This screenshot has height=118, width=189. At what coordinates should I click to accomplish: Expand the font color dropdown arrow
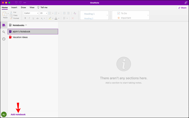coord(59,18)
